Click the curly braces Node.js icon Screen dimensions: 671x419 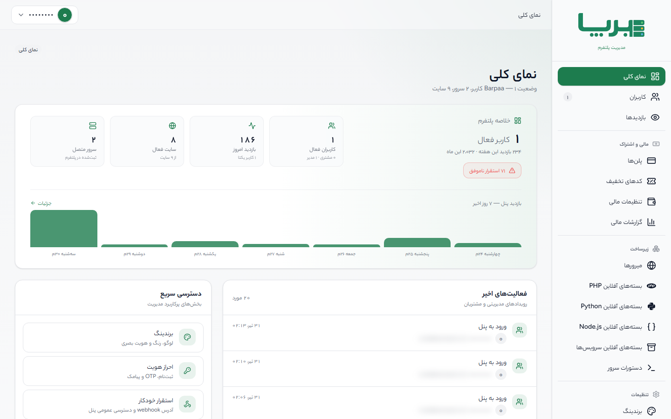[x=651, y=327]
